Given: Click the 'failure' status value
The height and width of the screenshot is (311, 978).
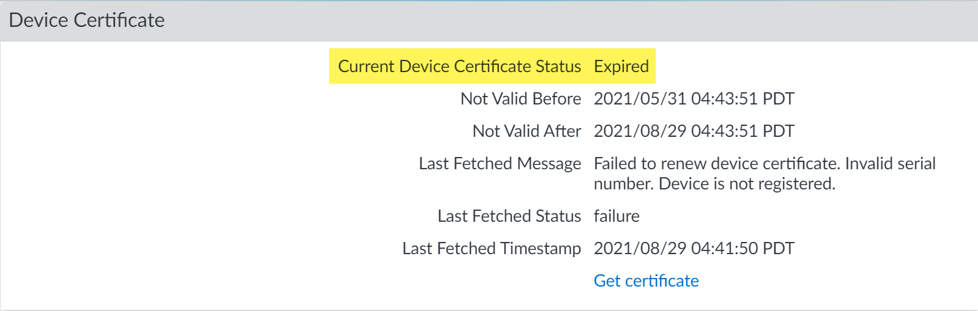Looking at the screenshot, I should pos(617,216).
